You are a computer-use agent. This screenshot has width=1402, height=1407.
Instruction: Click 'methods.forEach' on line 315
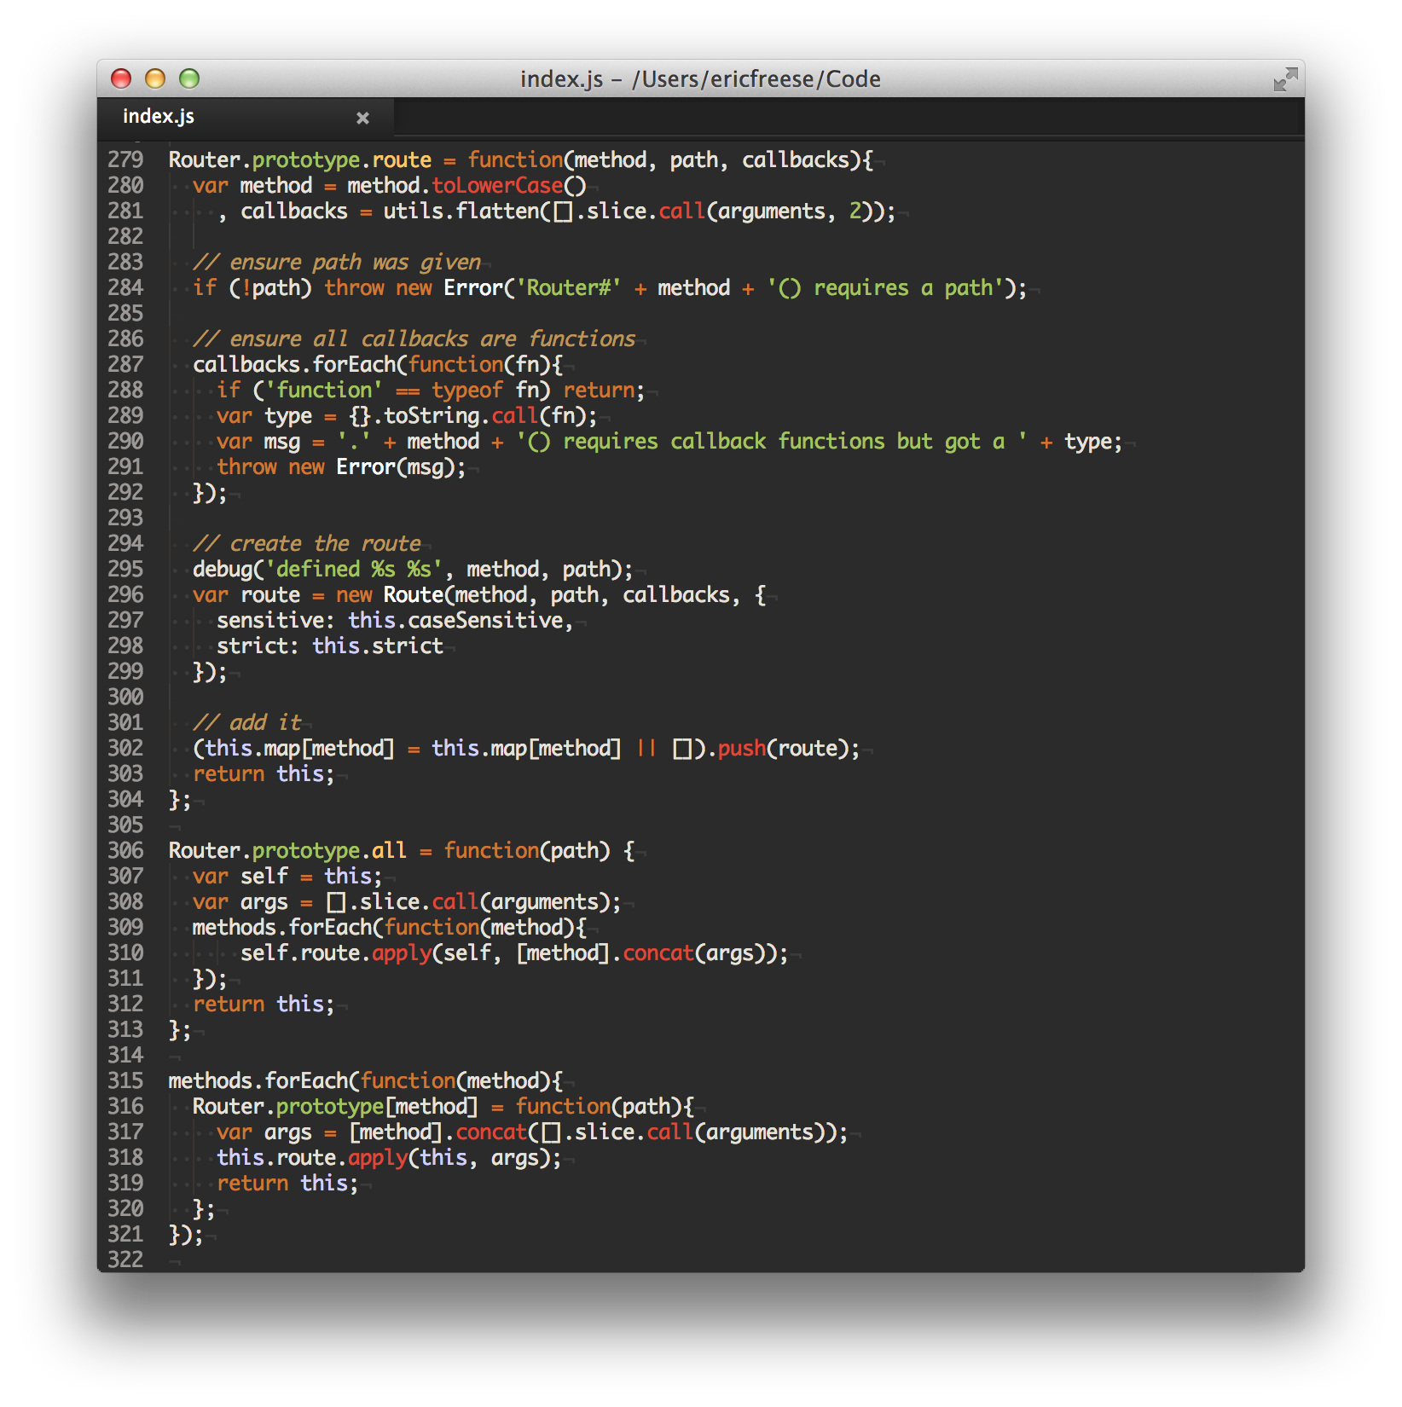click(x=258, y=1080)
